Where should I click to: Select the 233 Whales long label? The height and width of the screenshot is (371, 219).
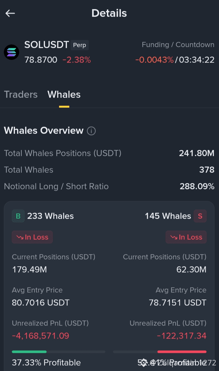[50, 216]
